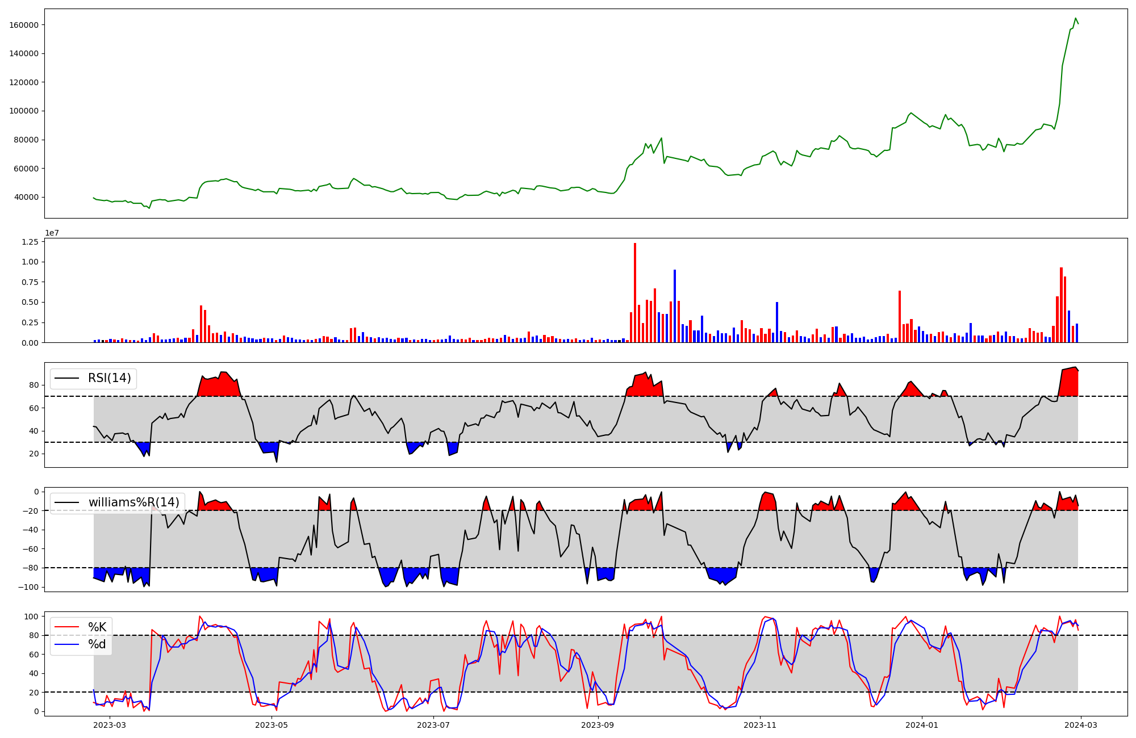Viewport: 1136px width, 738px height.
Task: Click the RSI(14) legend label
Action: pos(109,378)
